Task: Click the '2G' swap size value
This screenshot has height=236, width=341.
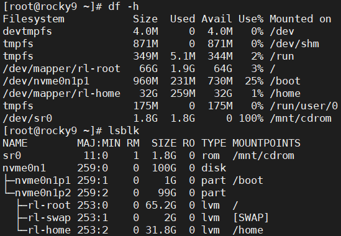Action: pos(170,218)
